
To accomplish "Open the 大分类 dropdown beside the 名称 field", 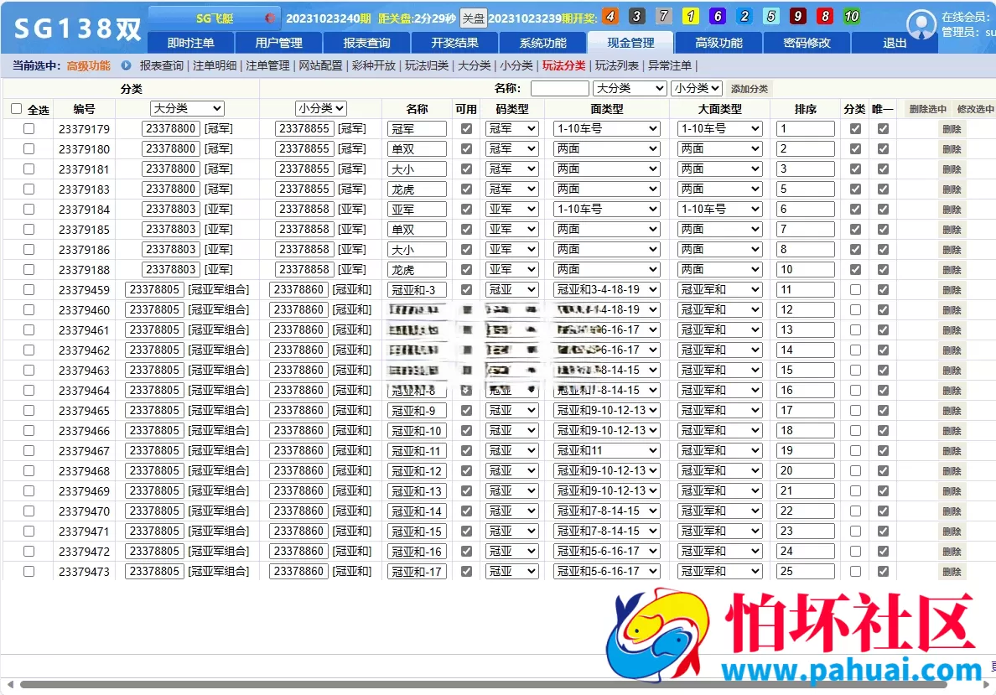I will tap(630, 88).
